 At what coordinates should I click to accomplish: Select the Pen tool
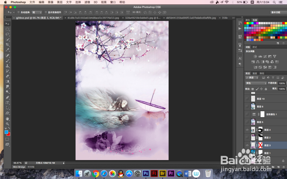7,98
